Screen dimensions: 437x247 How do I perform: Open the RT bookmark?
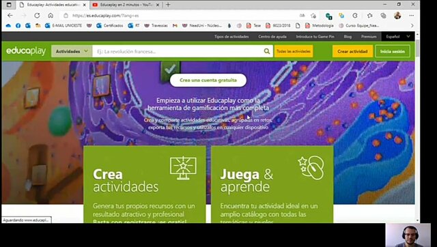pyautogui.click(x=134, y=26)
